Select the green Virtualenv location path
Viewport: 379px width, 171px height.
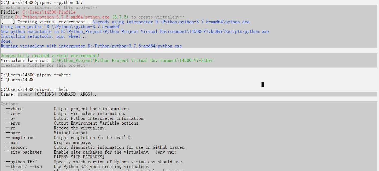point(132,61)
